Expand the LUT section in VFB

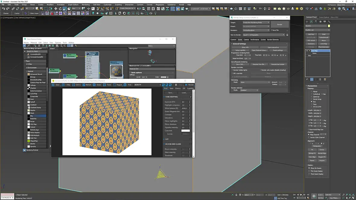pos(167,139)
